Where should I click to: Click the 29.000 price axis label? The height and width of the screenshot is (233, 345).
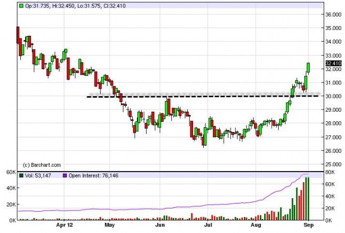[x=334, y=110]
